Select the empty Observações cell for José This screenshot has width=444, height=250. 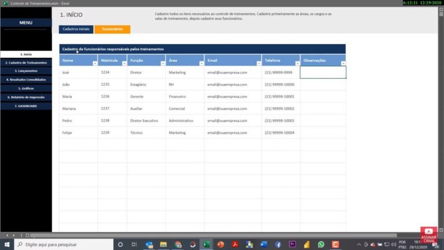pyautogui.click(x=323, y=72)
